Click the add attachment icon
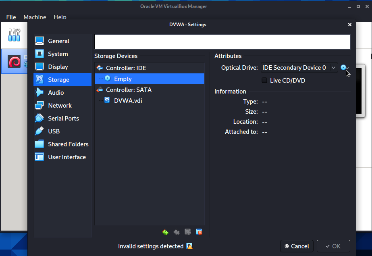372x256 pixels. [x=188, y=232]
